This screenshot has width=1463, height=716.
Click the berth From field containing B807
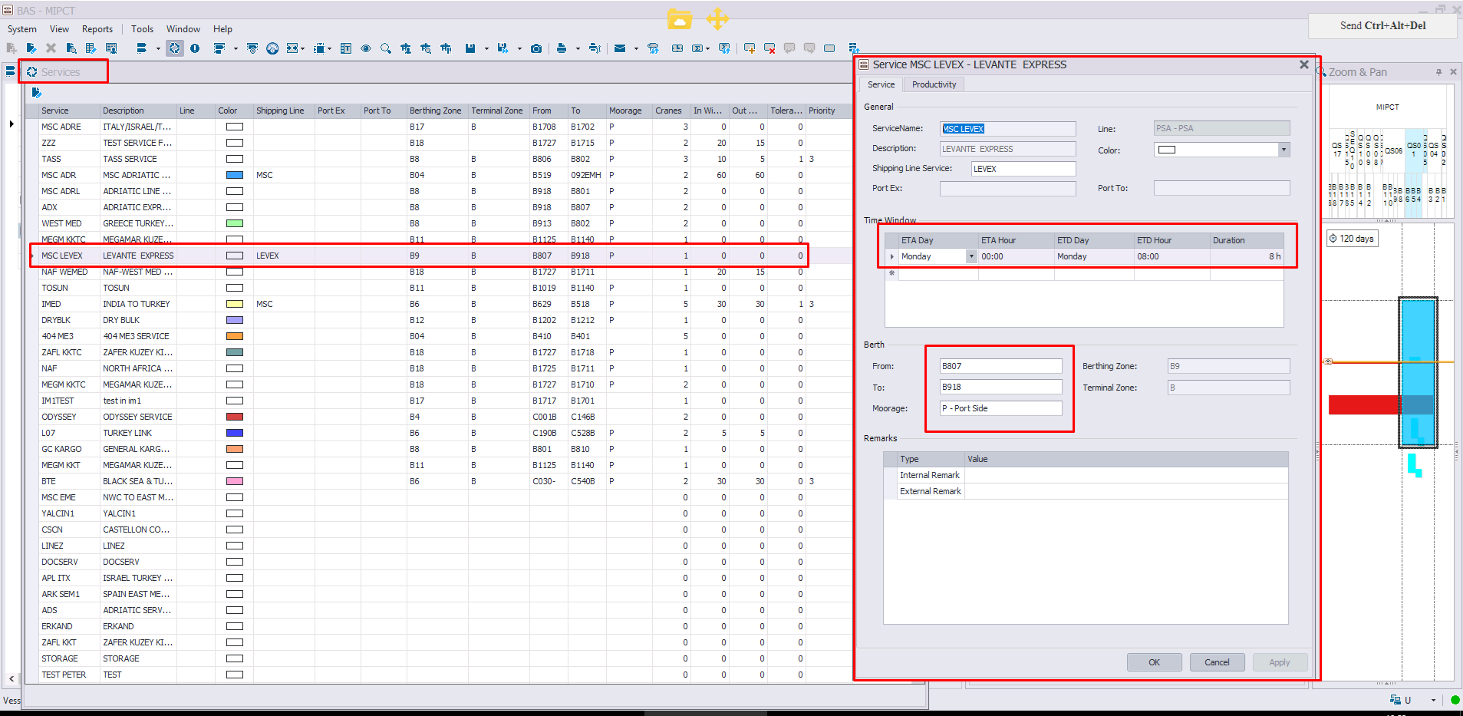pyautogui.click(x=1001, y=366)
